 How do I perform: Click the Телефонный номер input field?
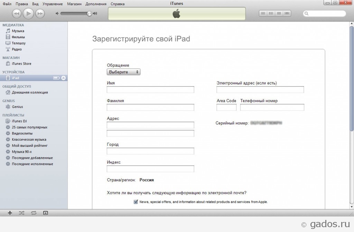272,107
